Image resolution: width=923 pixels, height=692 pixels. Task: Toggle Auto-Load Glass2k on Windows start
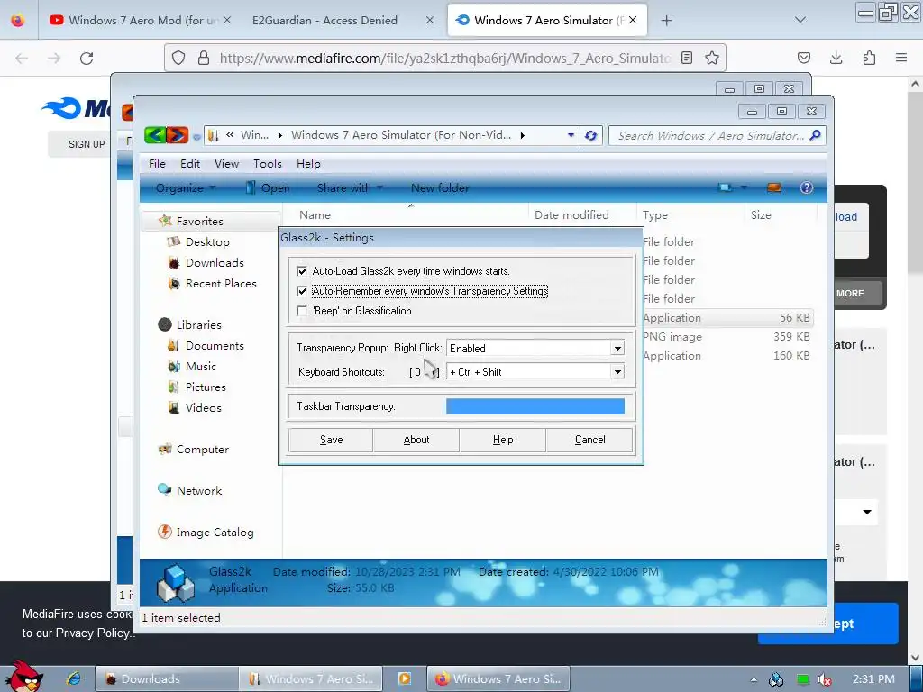pyautogui.click(x=302, y=271)
